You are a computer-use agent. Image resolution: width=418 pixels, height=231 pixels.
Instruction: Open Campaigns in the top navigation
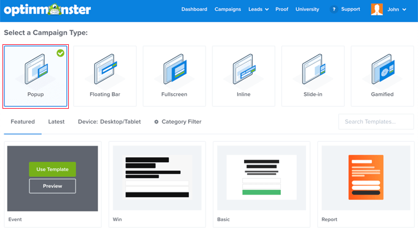tap(227, 9)
